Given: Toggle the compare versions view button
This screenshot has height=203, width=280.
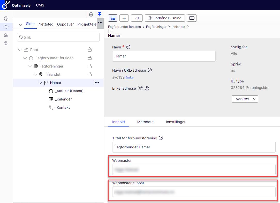Looking at the screenshot, I should (192, 18).
